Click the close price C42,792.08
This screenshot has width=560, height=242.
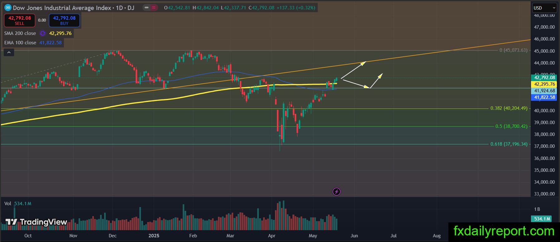click(x=262, y=8)
